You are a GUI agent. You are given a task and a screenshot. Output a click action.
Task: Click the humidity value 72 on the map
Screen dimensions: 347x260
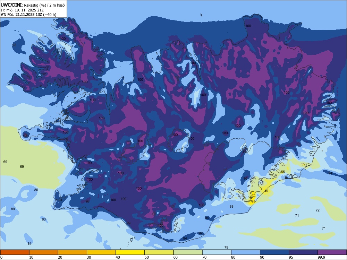318,210
